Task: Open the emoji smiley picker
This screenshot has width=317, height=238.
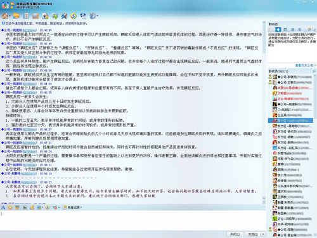Action: (x=10, y=208)
